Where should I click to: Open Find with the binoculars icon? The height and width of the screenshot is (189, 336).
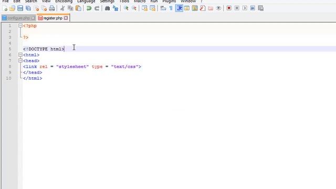pyautogui.click(x=107, y=8)
